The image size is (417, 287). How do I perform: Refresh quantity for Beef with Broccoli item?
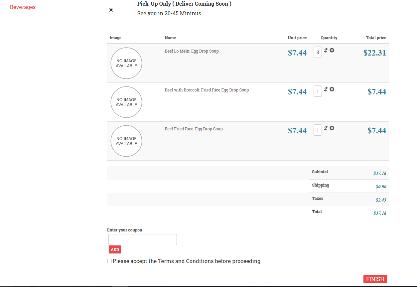(x=326, y=89)
